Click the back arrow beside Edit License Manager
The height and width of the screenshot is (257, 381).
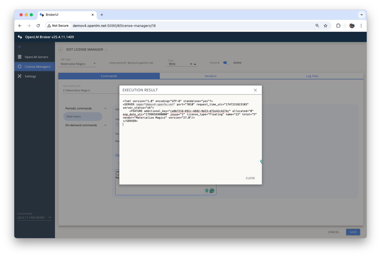point(61,50)
